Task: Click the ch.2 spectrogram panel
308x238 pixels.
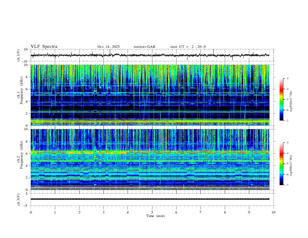Action: (150, 159)
